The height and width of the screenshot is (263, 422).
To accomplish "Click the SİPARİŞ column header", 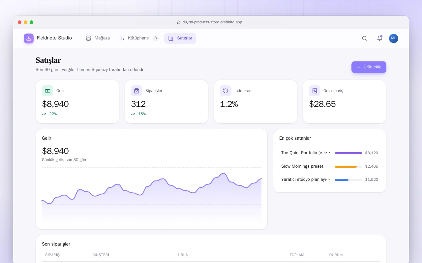I will point(52,255).
